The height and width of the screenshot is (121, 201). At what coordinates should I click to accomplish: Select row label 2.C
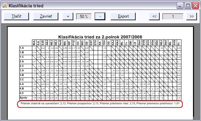26,66
